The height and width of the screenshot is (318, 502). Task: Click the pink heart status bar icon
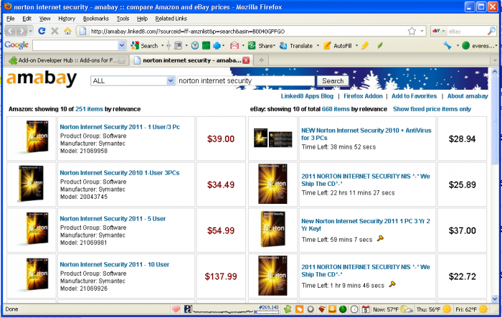click(x=176, y=309)
